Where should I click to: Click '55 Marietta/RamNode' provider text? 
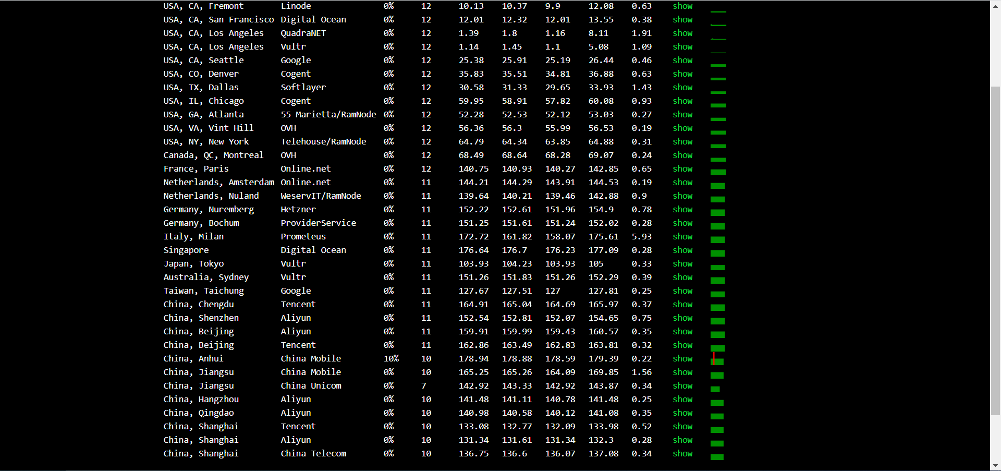pos(328,115)
